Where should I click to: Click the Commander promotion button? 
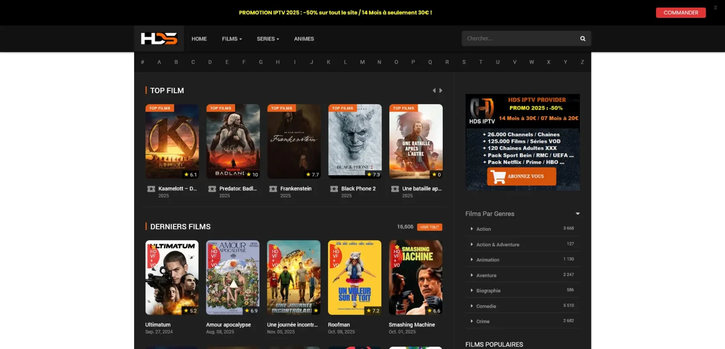[681, 13]
